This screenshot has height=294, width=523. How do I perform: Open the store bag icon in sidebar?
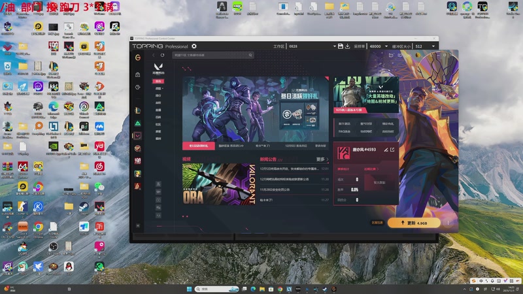click(138, 74)
